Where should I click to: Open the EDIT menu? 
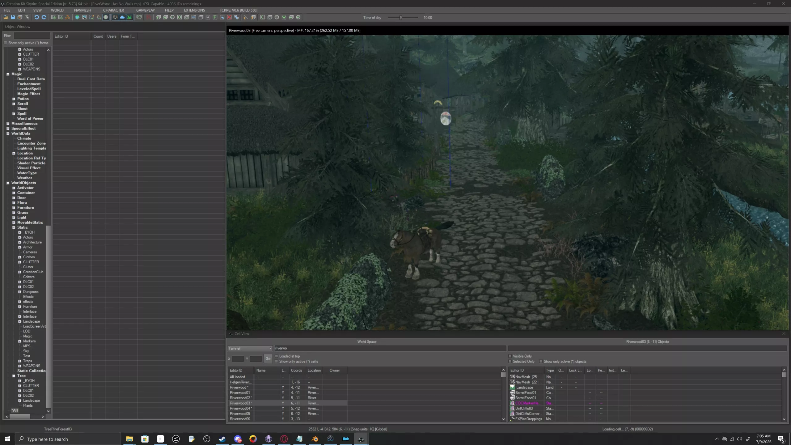22,10
